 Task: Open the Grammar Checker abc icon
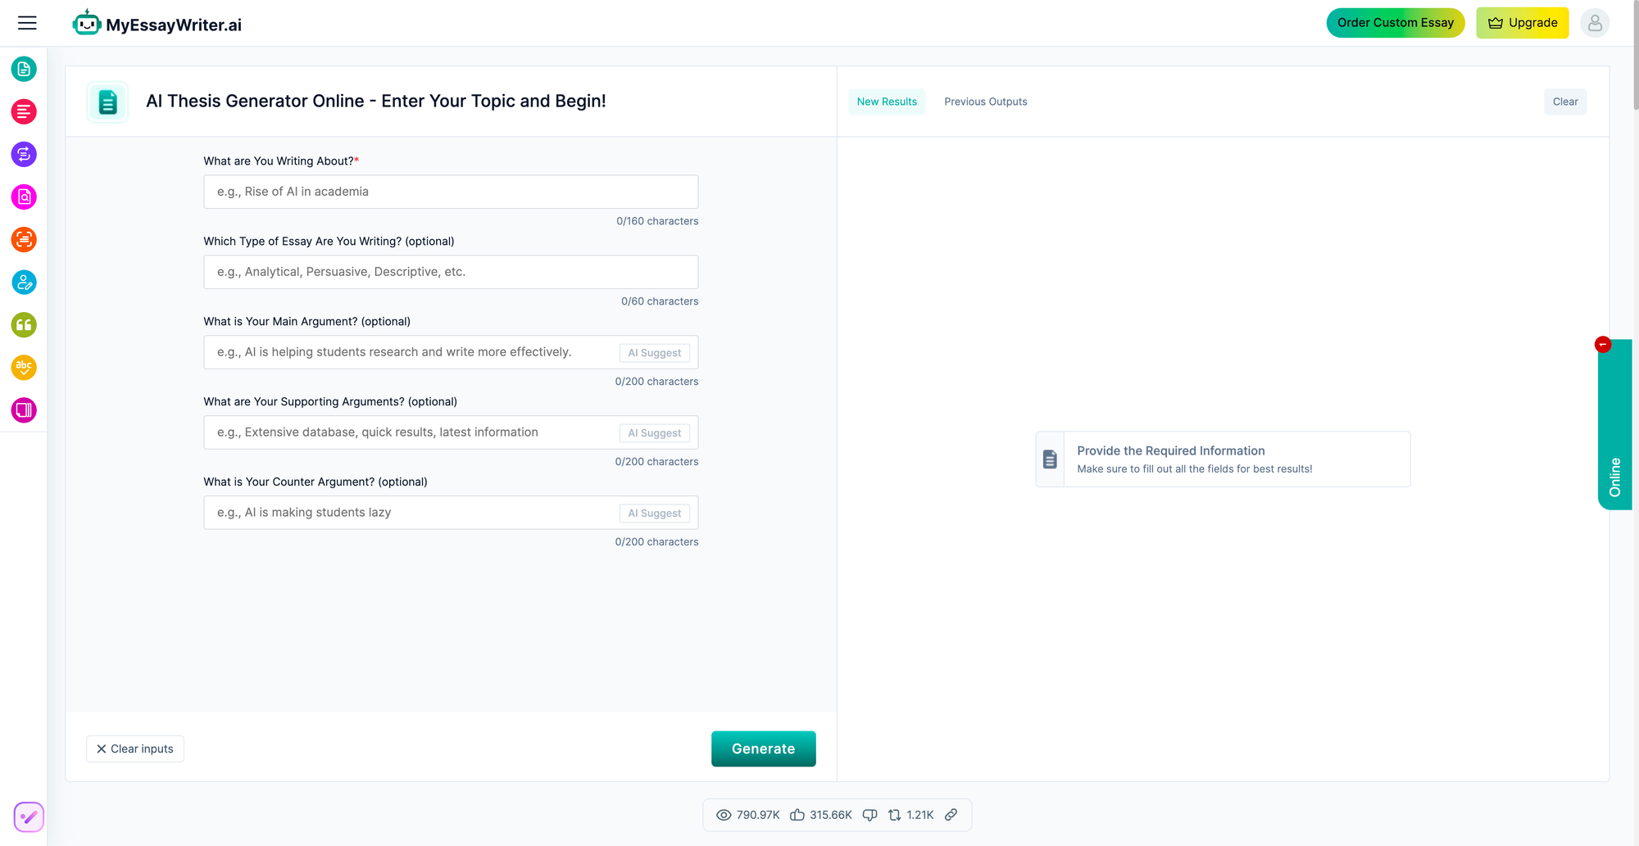(24, 368)
